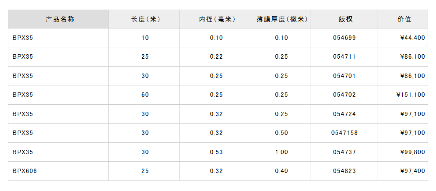Select the BPX608 product name cell
436x191 pixels.
pos(25,171)
